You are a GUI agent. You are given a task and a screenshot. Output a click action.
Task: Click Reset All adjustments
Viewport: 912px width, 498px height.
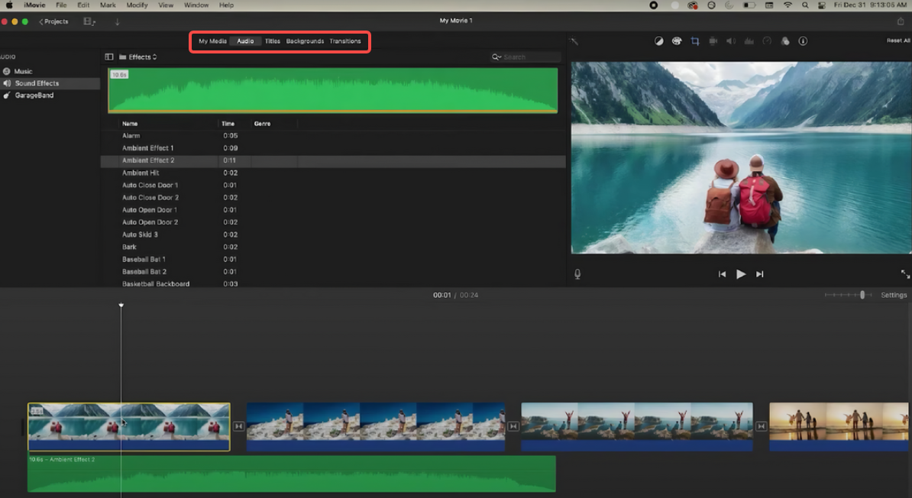tap(898, 40)
